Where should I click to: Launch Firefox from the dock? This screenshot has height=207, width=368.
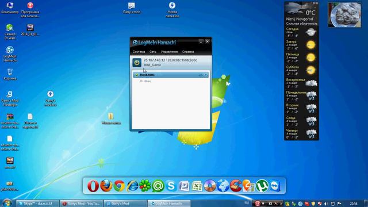106,186
